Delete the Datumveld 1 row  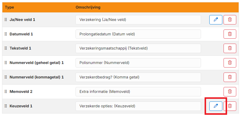[x=230, y=34]
